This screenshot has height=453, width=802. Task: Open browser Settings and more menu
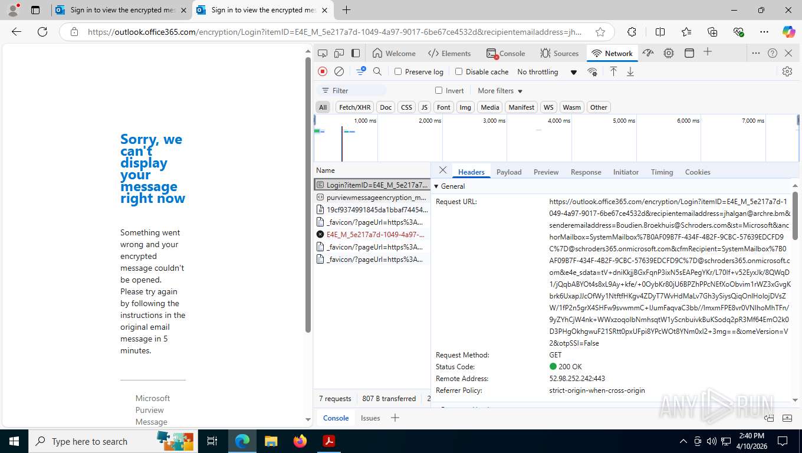tap(764, 32)
